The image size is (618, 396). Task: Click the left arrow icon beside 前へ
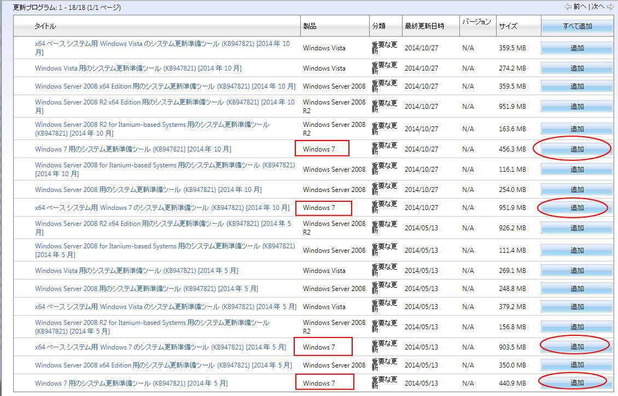click(x=568, y=7)
